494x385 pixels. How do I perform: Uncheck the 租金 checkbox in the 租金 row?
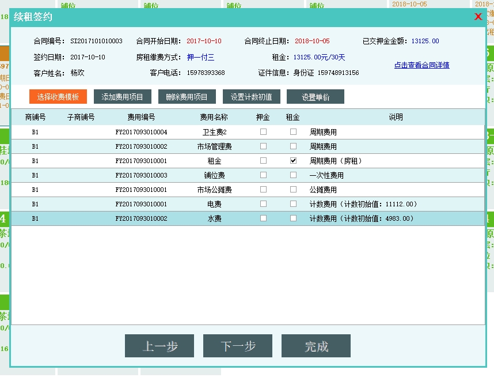[293, 161]
